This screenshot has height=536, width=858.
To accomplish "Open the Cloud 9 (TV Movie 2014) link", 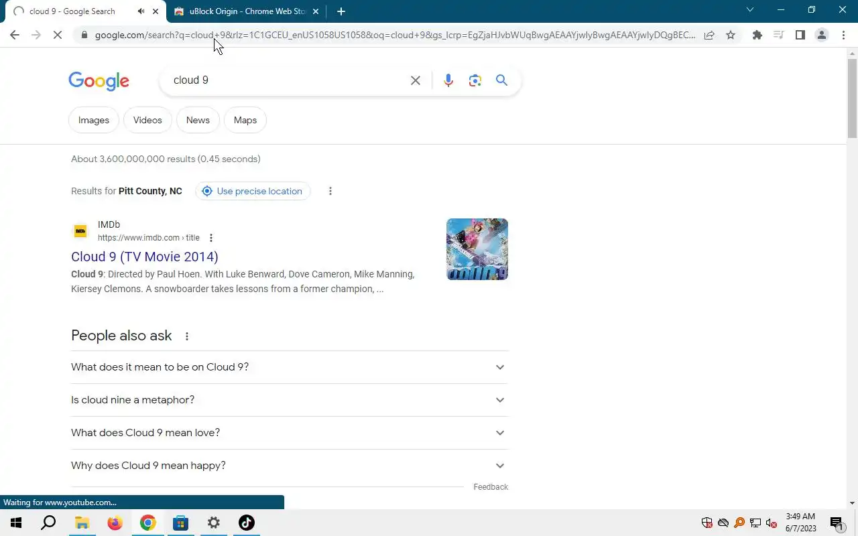I will click(x=145, y=257).
